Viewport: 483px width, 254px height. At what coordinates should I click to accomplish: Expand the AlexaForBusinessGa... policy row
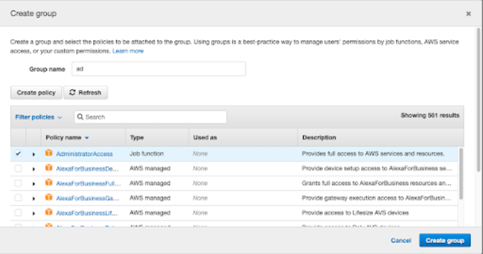pyautogui.click(x=34, y=198)
